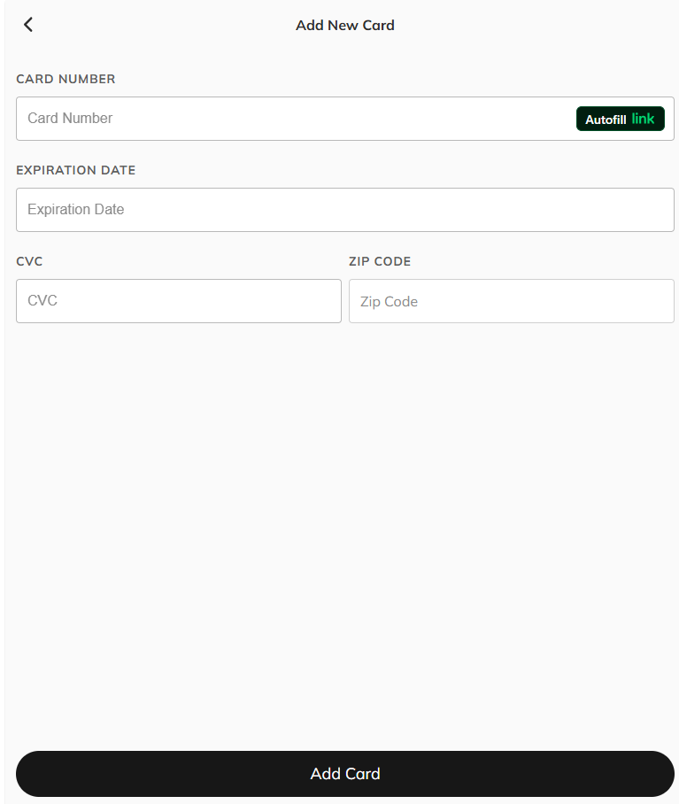Viewport: 679px width, 804px height.
Task: Click the ZIP CODE field label
Action: click(380, 261)
